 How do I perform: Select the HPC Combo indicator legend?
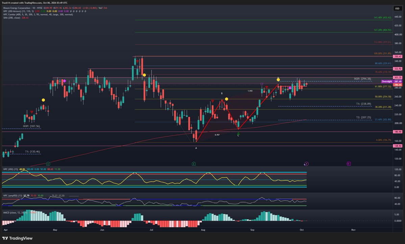point(38,15)
